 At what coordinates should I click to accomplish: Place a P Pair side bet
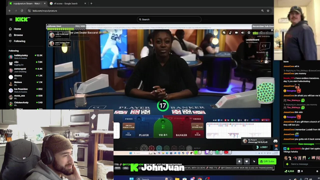point(128,134)
